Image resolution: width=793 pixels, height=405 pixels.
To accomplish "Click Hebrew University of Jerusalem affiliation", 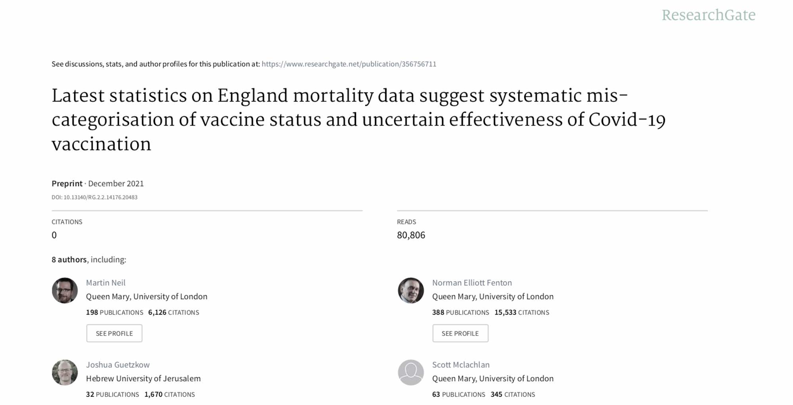I will (143, 378).
